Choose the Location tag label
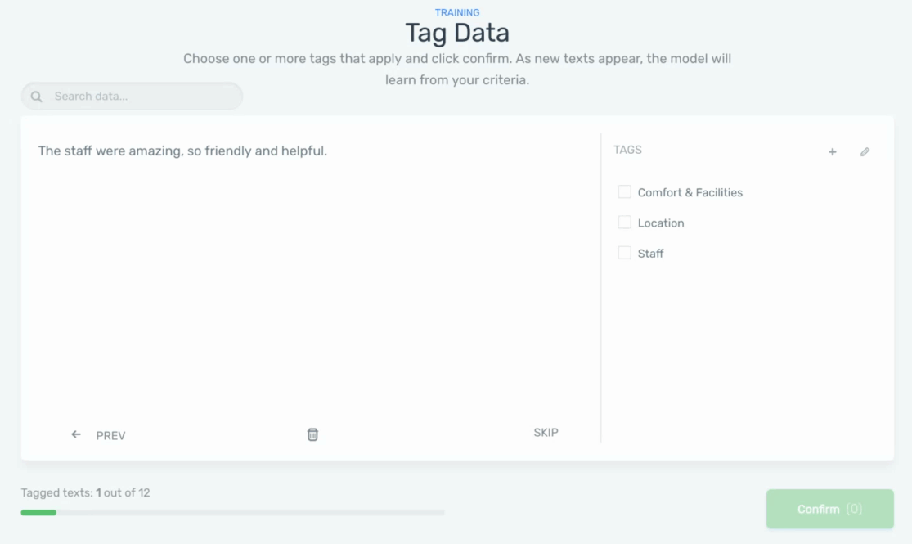The image size is (912, 544). click(661, 223)
